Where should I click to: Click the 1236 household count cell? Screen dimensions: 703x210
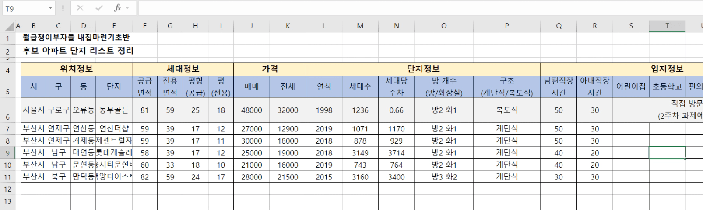tap(360, 110)
